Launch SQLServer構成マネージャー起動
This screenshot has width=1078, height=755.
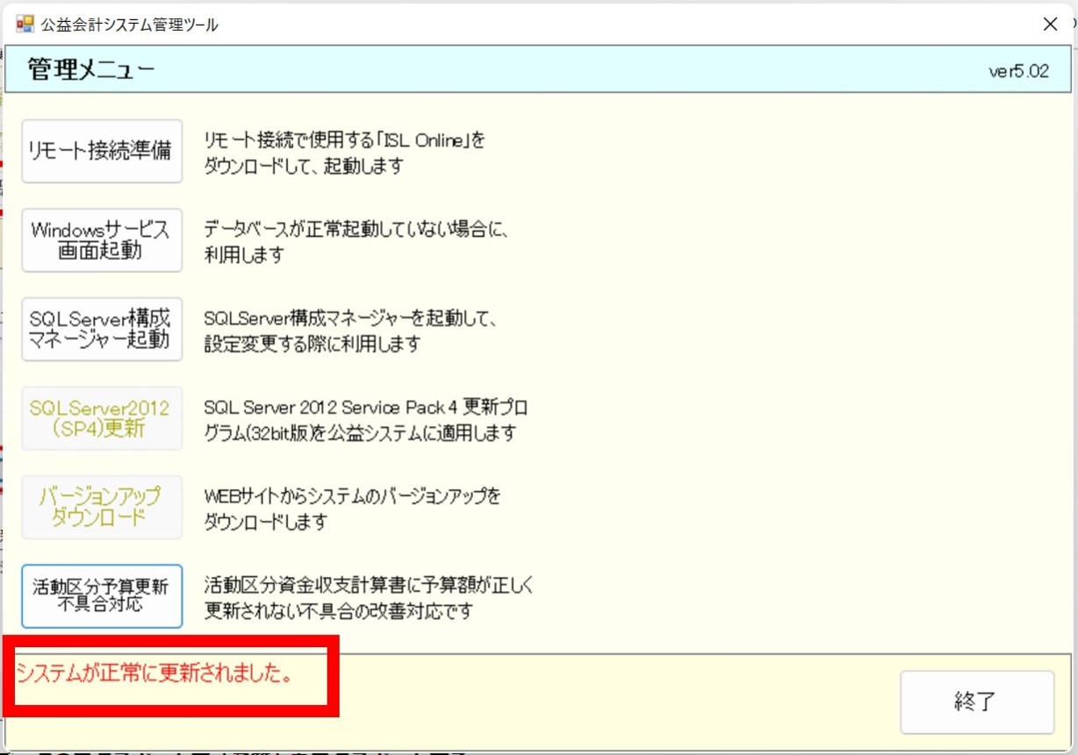[102, 329]
